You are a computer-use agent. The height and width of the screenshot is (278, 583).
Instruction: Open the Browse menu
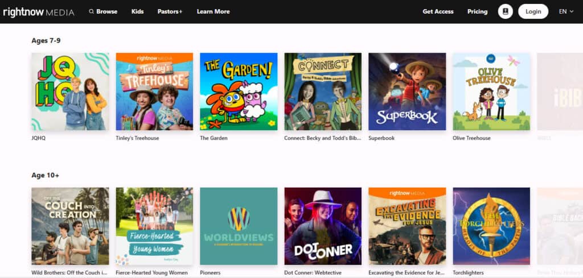[106, 11]
